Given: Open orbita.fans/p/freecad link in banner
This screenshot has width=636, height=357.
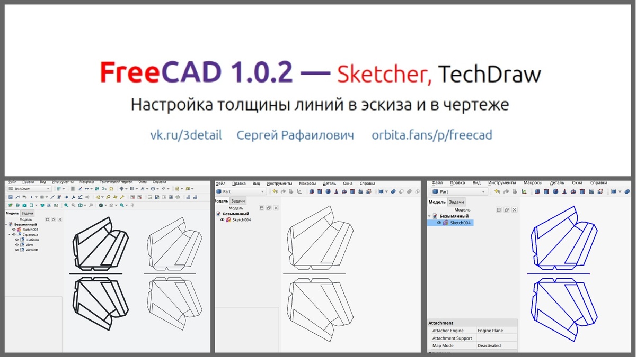Looking at the screenshot, I should 432,135.
